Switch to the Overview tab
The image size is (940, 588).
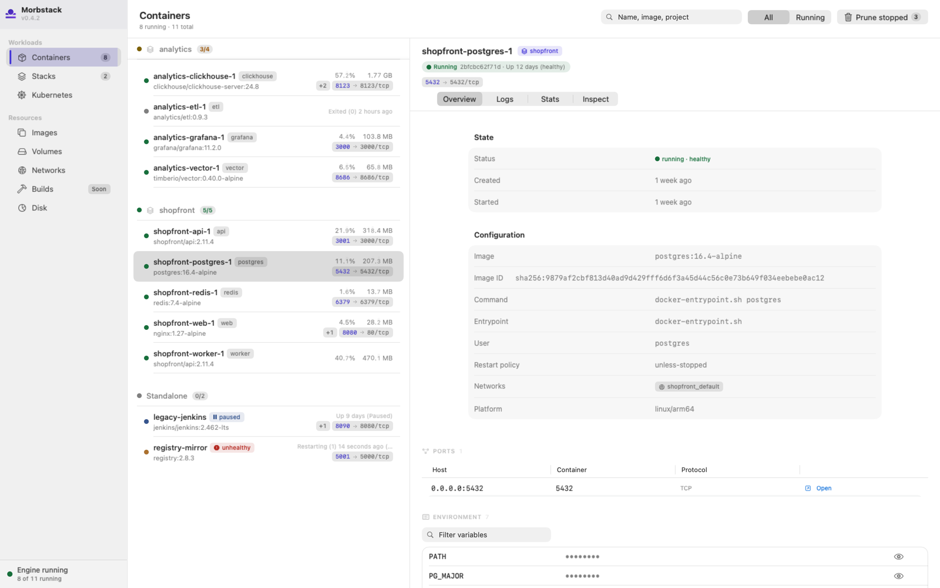459,99
